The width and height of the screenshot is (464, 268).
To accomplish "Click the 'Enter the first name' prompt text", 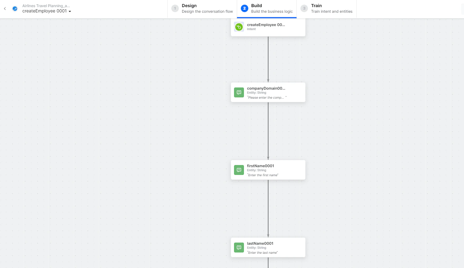I will [x=263, y=175].
